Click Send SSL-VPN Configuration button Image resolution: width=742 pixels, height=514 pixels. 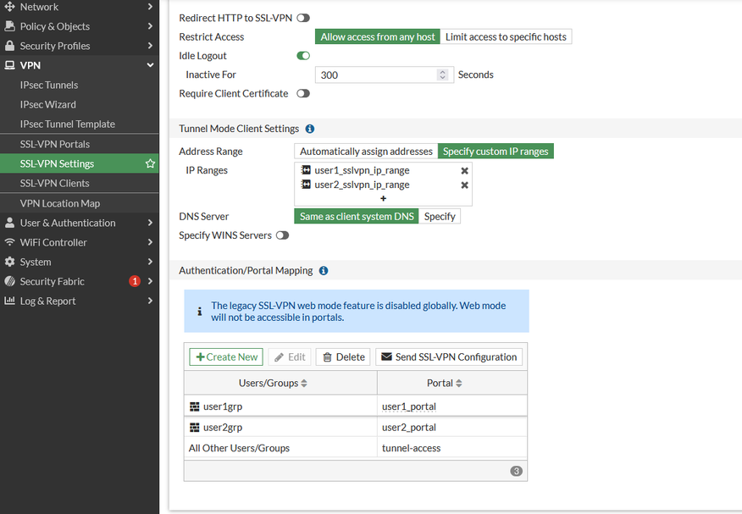point(448,356)
